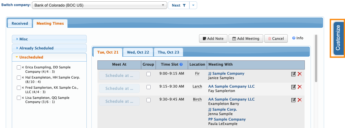Open the Switch company dropdown
This screenshot has height=128, width=345.
(x=99, y=5)
